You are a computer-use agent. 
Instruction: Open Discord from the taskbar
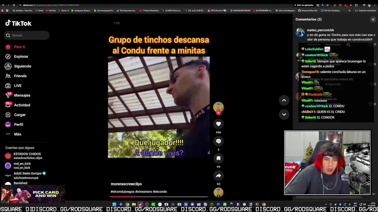tap(192, 204)
